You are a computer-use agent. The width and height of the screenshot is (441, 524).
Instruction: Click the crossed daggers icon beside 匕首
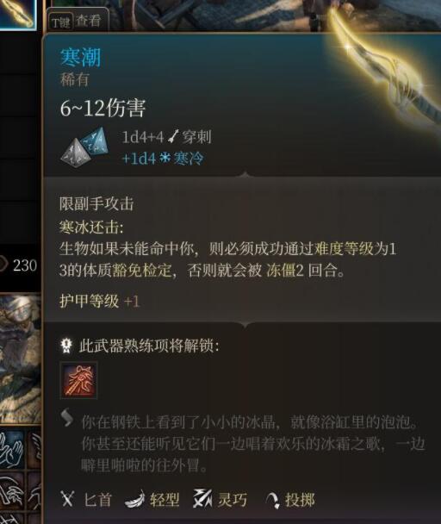coord(67,500)
